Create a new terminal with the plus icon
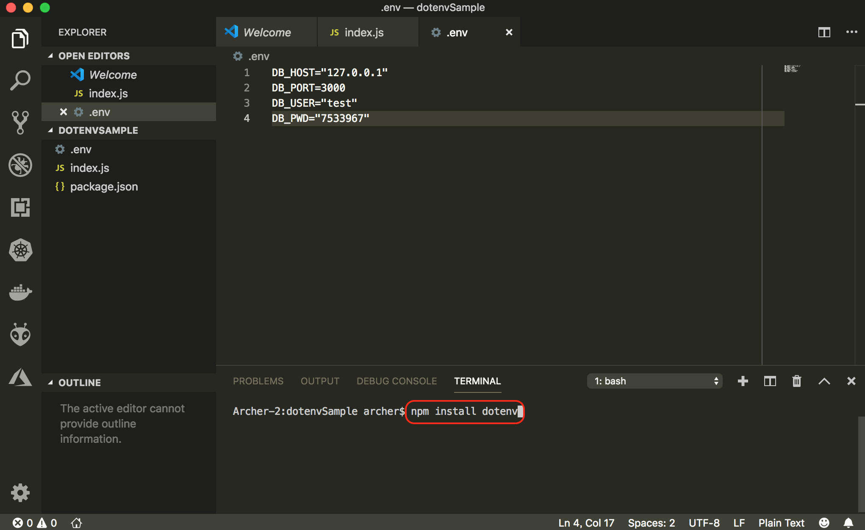 point(743,381)
